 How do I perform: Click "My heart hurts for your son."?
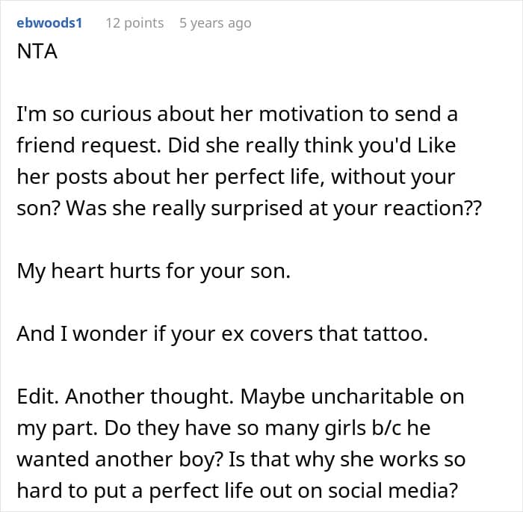153,271
